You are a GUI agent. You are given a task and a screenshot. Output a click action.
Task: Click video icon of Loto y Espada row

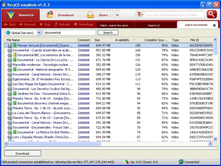pos(10,137)
